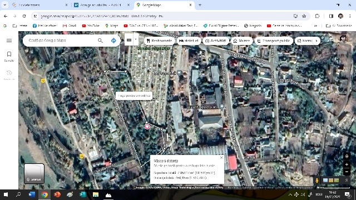Select the Google Maps browser tab
356x200 pixels.
click(164, 5)
